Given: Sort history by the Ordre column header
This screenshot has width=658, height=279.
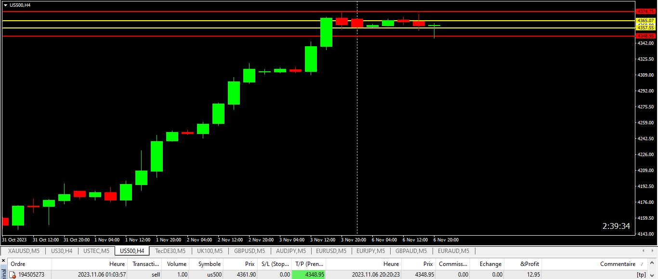Looking at the screenshot, I should (29, 264).
